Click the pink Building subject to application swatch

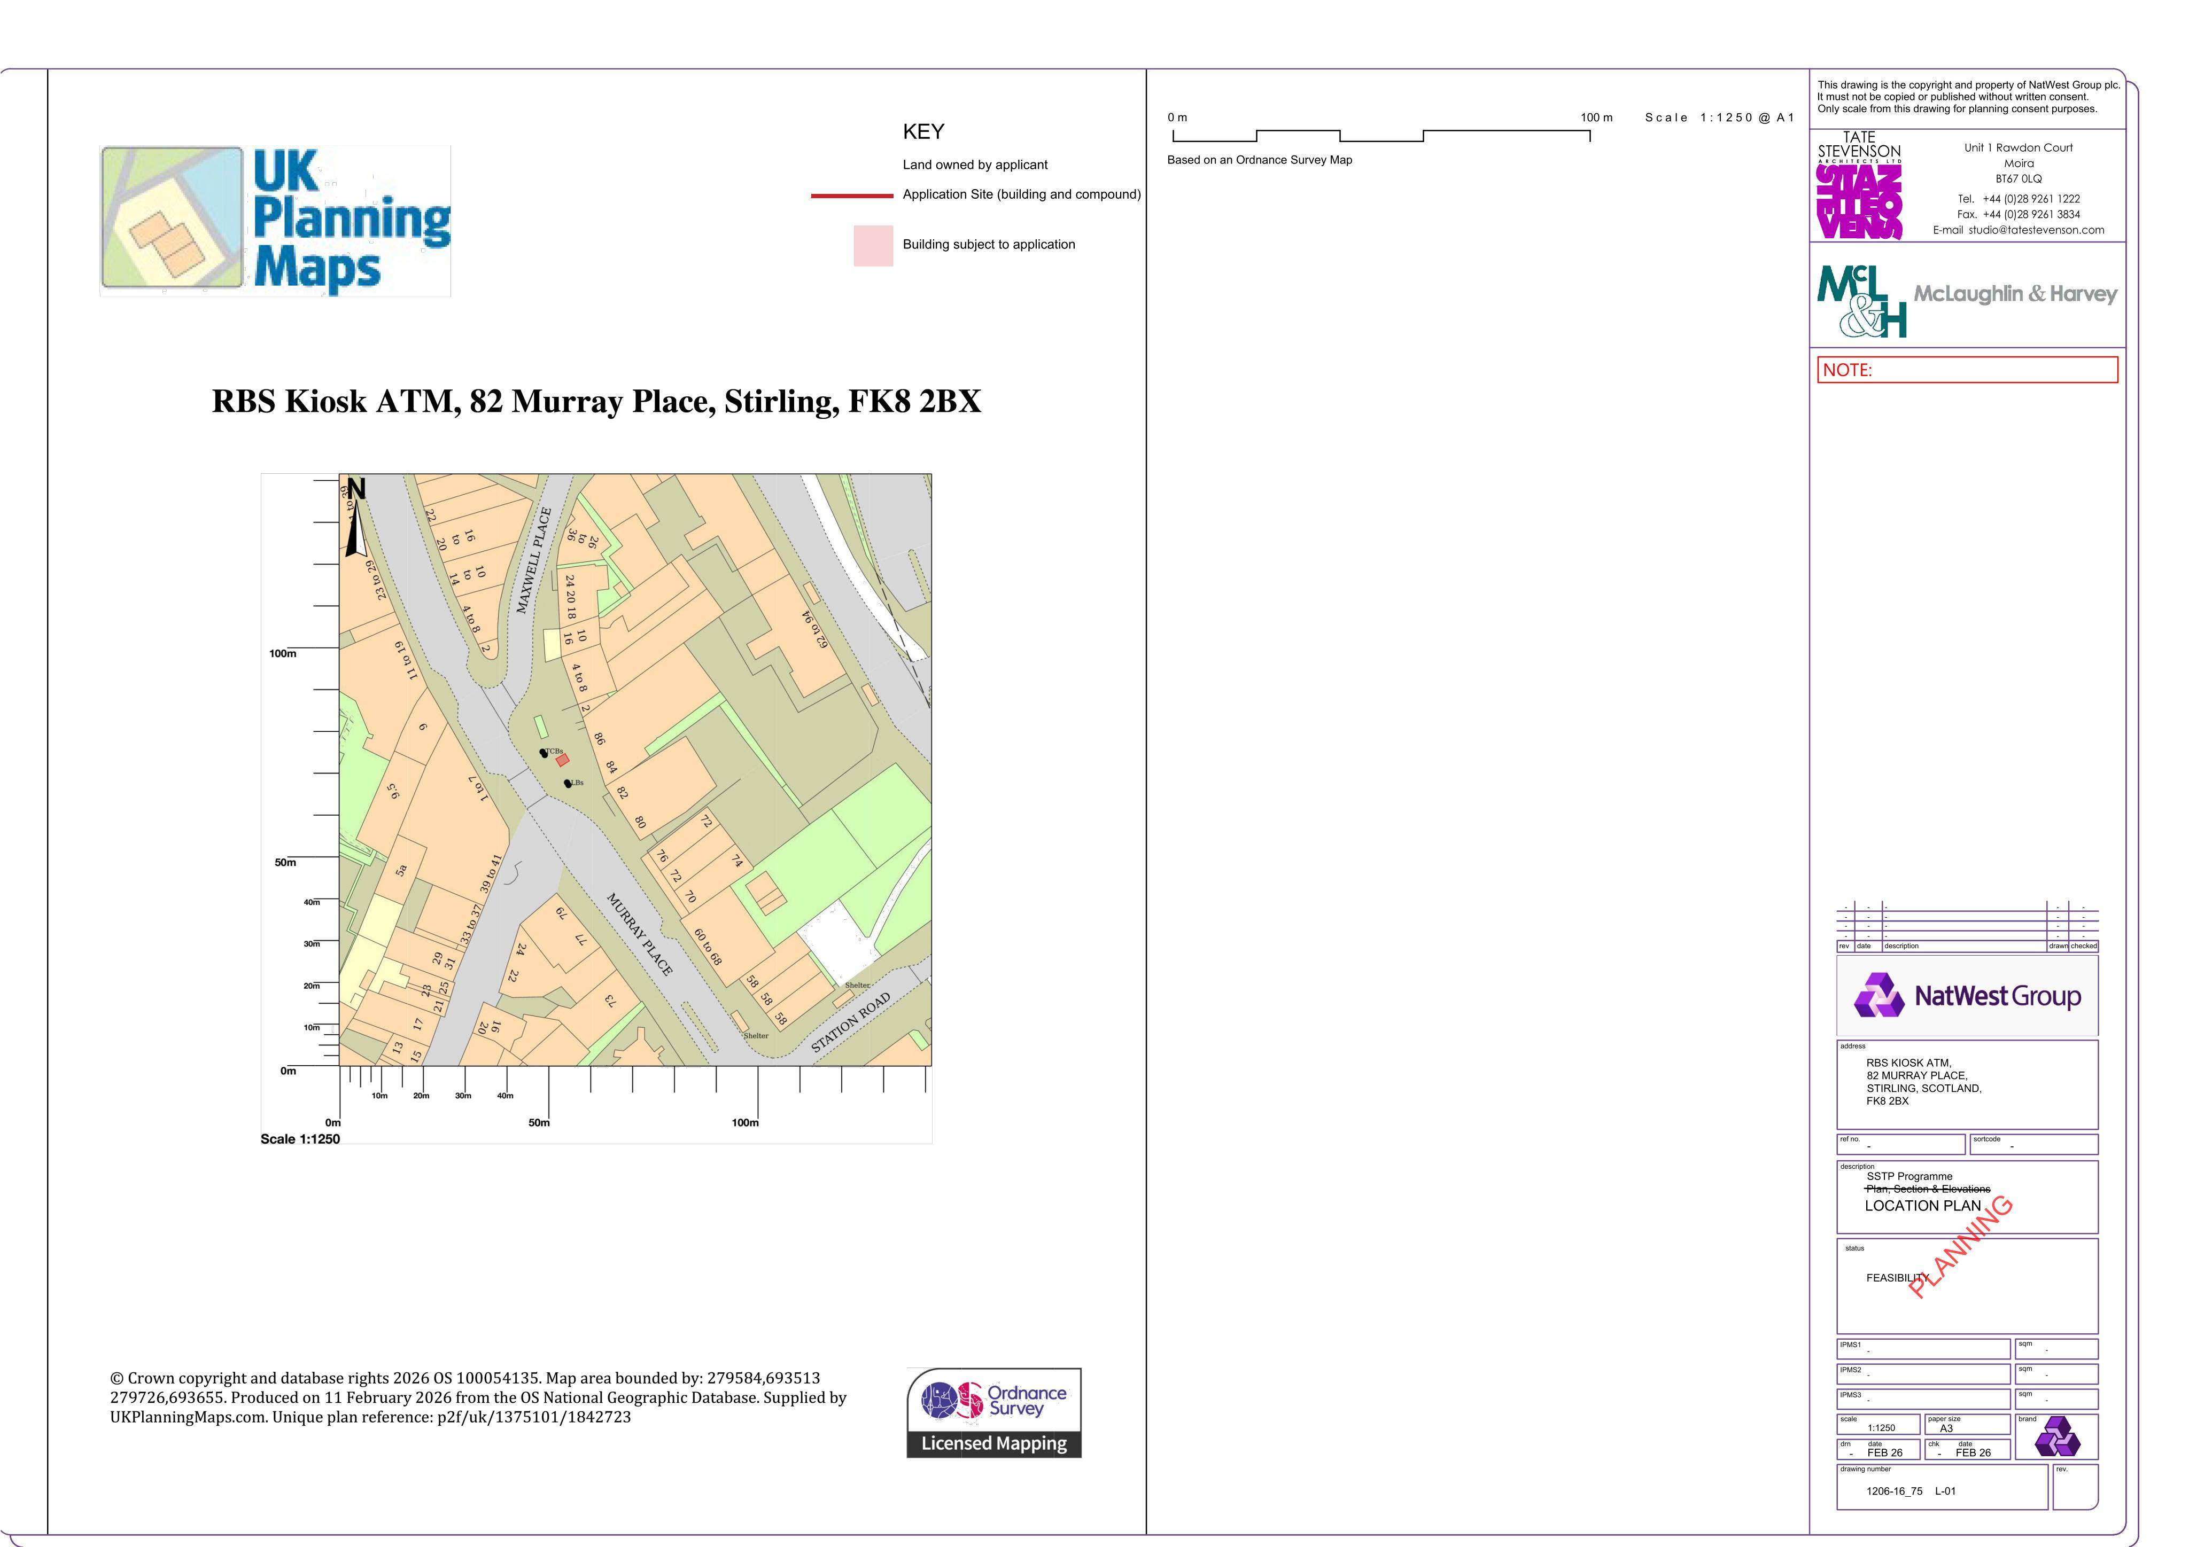point(873,245)
